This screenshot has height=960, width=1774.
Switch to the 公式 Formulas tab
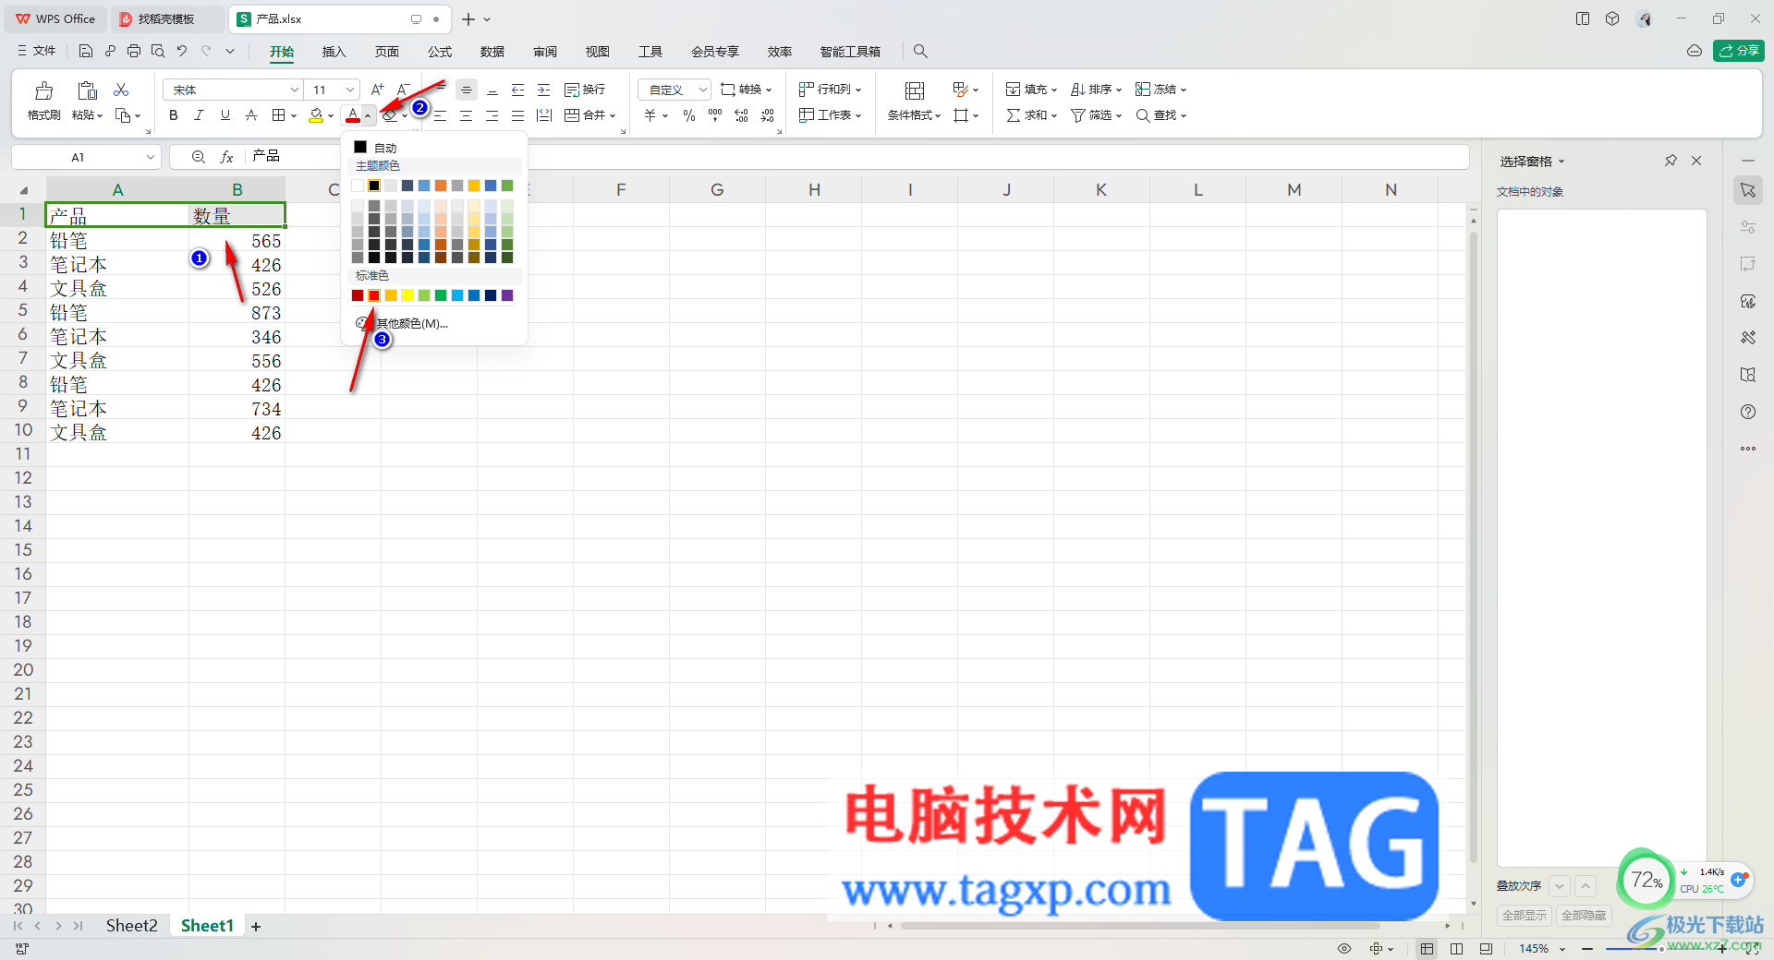440,52
